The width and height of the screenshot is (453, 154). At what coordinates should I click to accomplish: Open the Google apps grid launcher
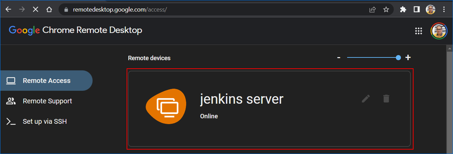(418, 31)
